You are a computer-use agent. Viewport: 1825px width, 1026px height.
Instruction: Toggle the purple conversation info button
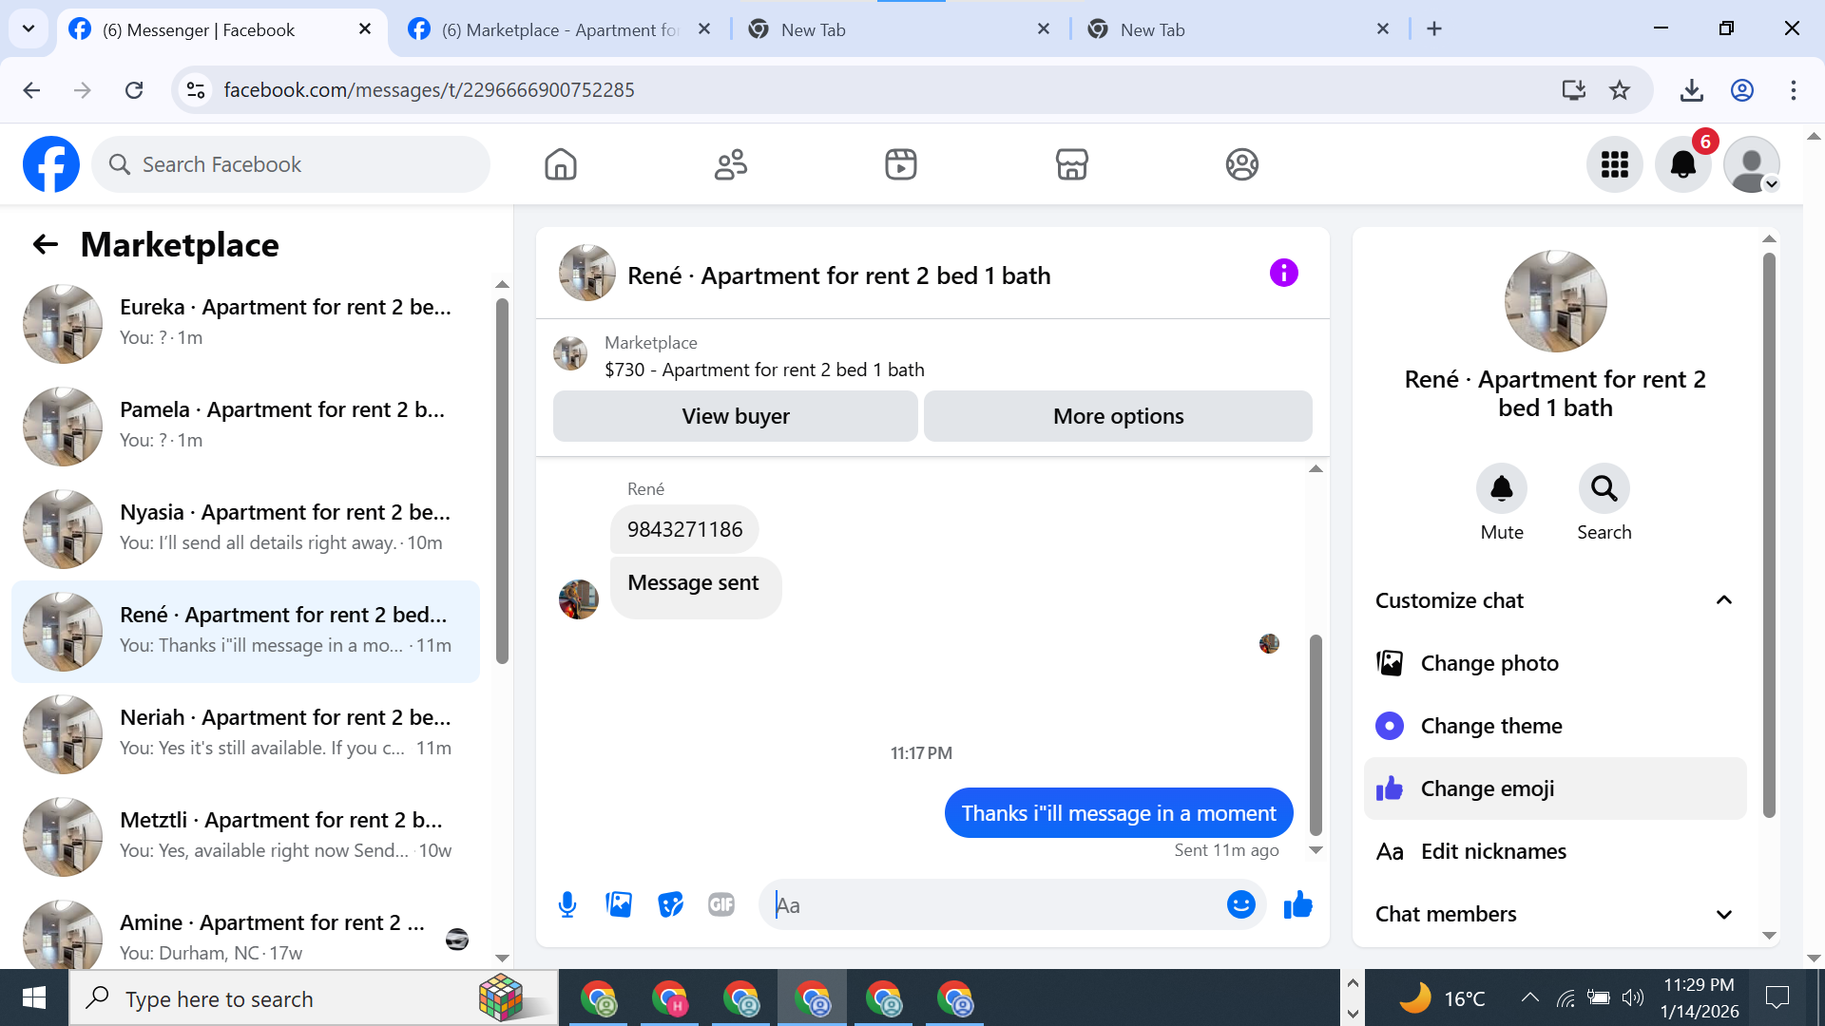point(1283,274)
